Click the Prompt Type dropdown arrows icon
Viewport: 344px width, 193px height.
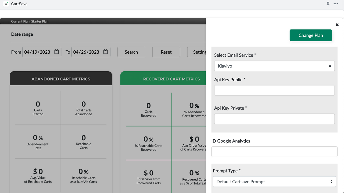[332, 181]
